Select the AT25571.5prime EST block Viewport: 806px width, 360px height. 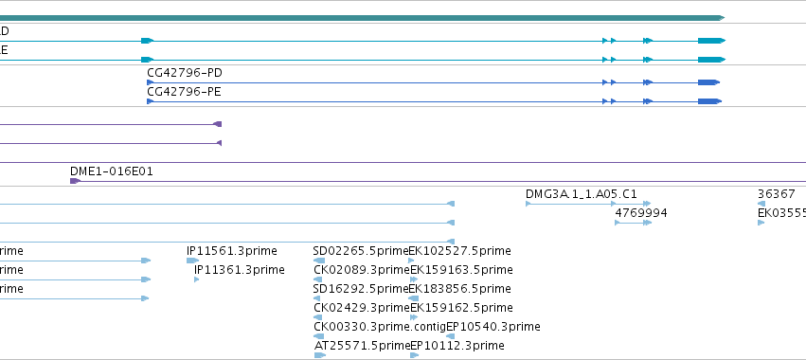pyautogui.click(x=320, y=355)
